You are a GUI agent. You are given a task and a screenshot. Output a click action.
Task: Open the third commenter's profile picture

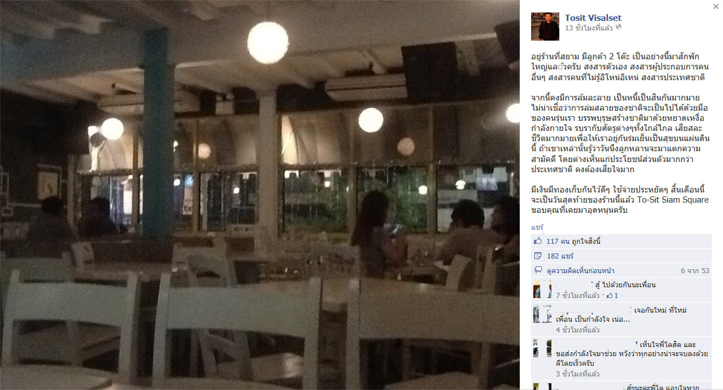pyautogui.click(x=542, y=348)
